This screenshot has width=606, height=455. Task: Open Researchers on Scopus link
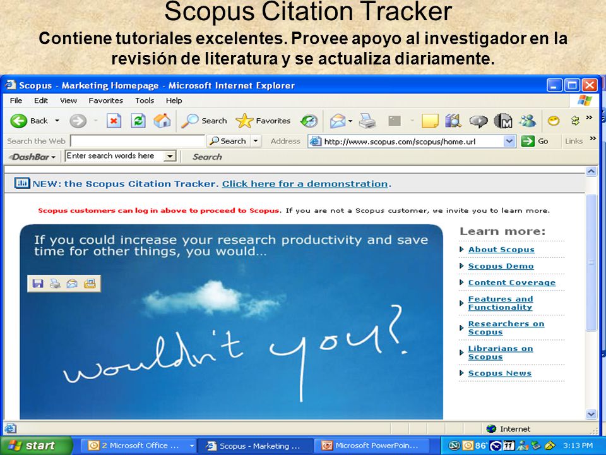point(506,328)
